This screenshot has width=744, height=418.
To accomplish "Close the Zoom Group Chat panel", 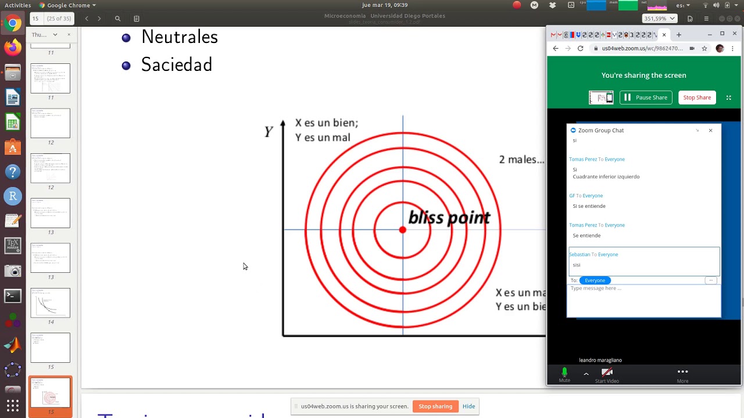I will (x=710, y=130).
